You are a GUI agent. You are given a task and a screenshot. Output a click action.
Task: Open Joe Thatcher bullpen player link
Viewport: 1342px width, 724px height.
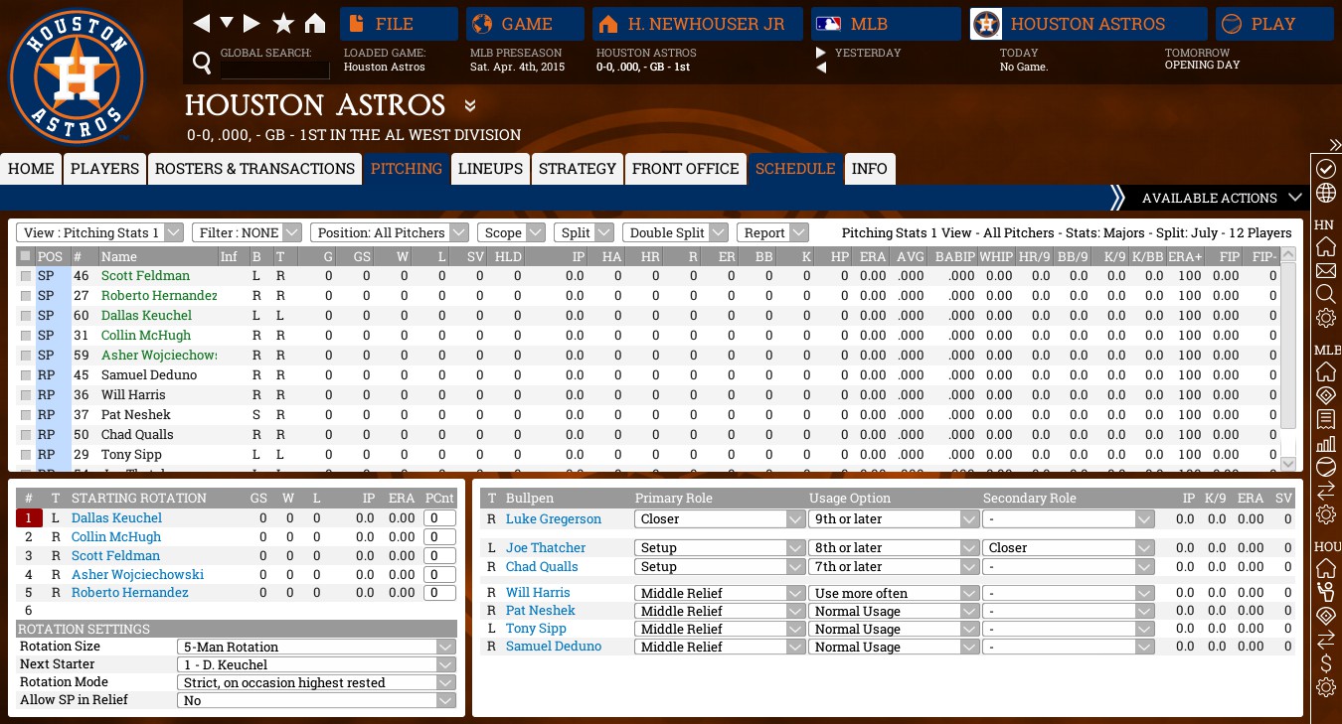click(x=546, y=548)
